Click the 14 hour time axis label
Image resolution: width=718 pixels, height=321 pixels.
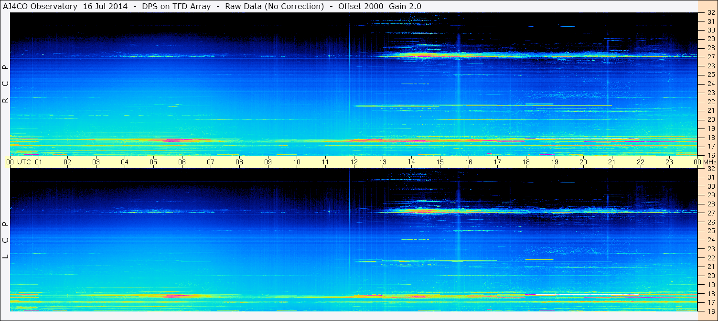pyautogui.click(x=411, y=162)
